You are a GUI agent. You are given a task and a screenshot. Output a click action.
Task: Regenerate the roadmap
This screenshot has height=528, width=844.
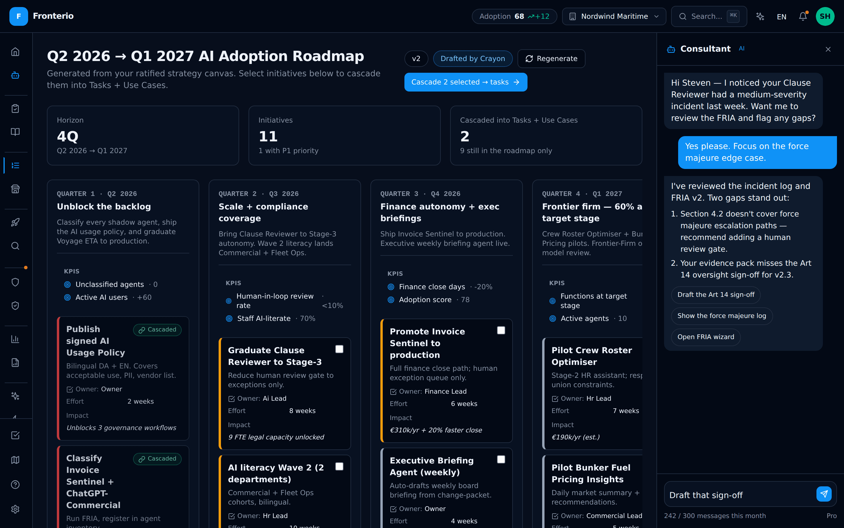point(552,59)
